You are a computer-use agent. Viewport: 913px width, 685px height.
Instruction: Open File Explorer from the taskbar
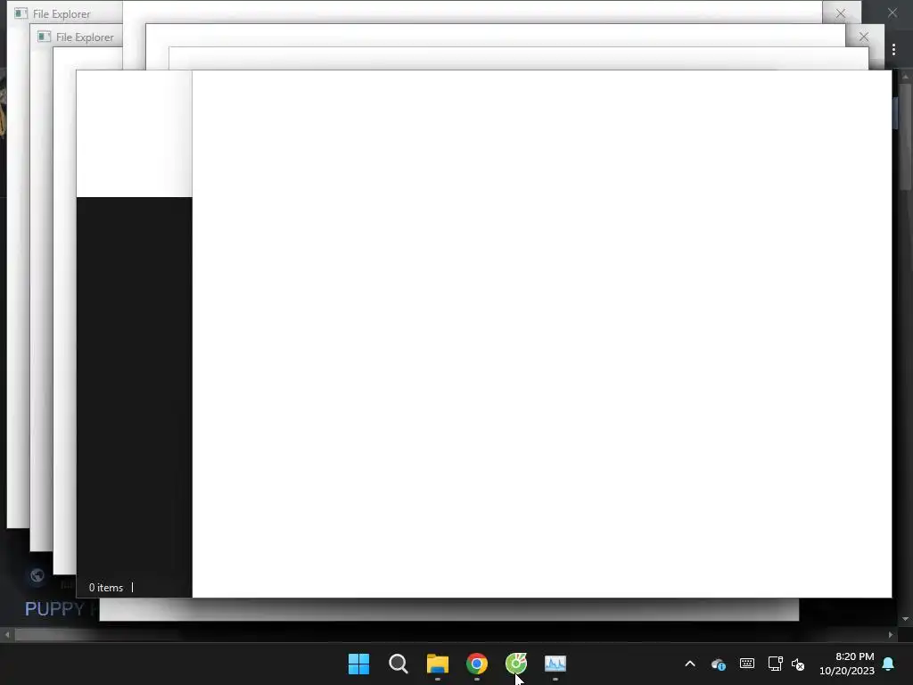point(437,664)
